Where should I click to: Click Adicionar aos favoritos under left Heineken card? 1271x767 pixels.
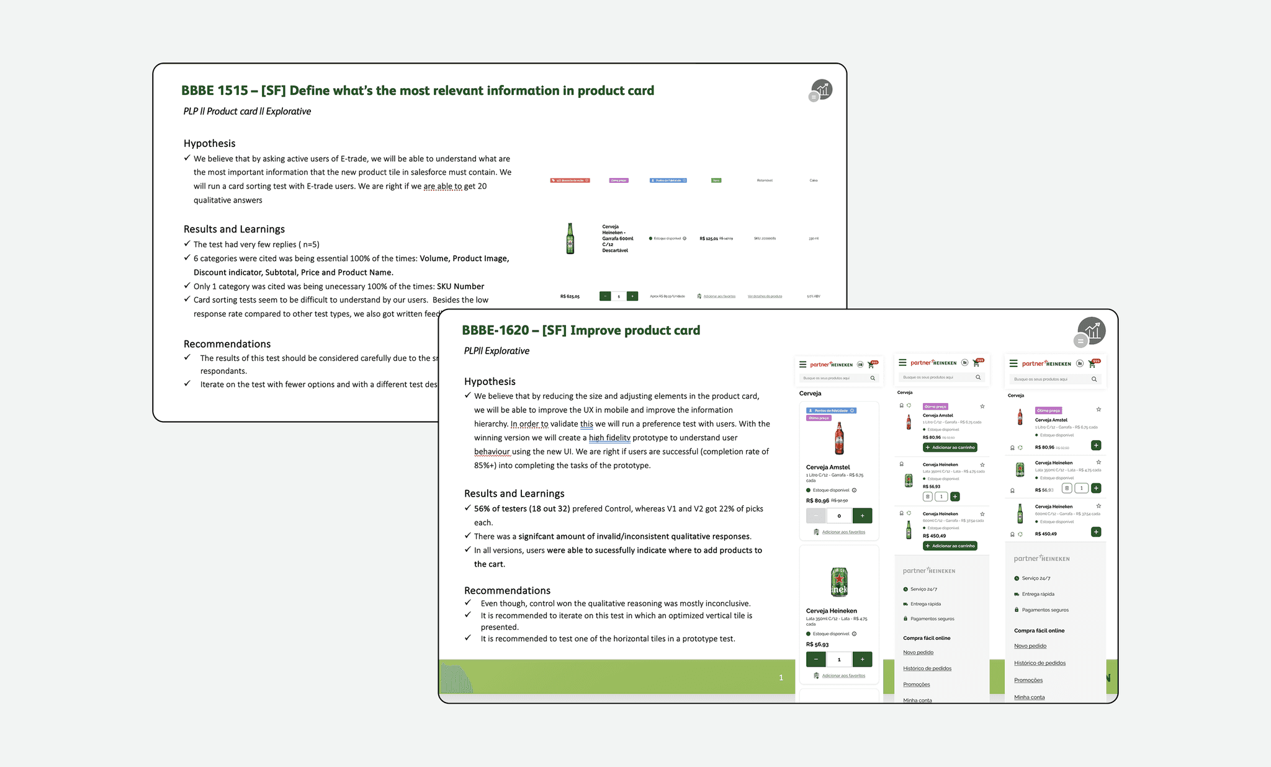pos(843,676)
